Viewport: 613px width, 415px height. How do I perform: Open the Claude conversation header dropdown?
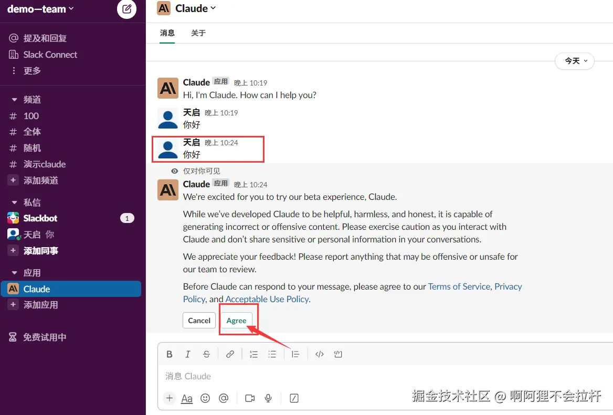pyautogui.click(x=195, y=8)
